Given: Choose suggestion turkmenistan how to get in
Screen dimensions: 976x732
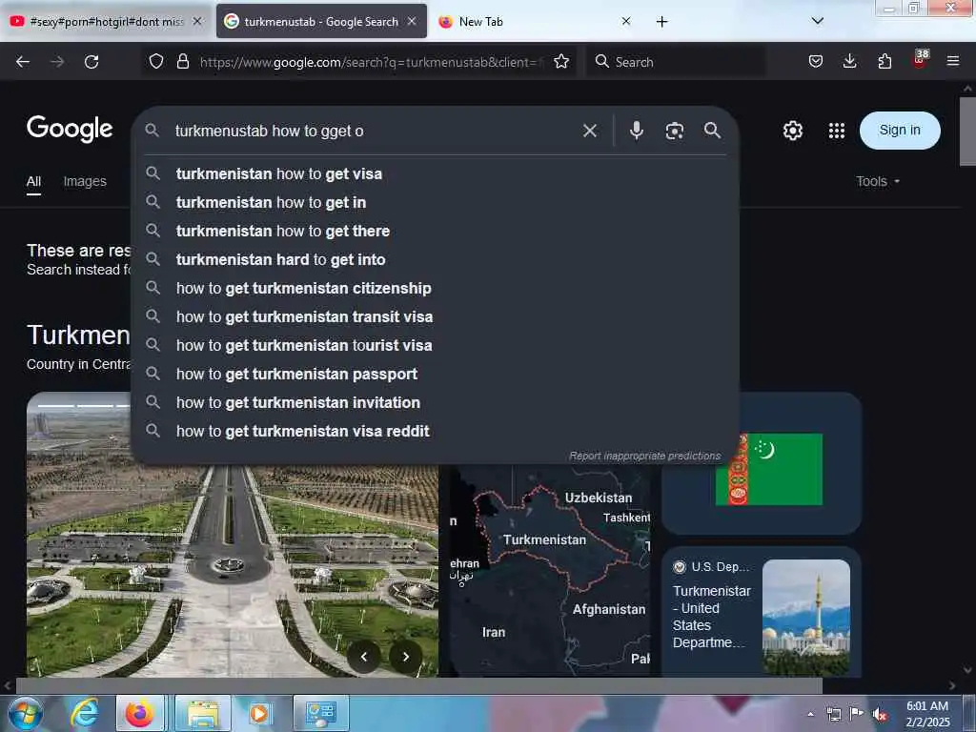Looking at the screenshot, I should (x=435, y=202).
